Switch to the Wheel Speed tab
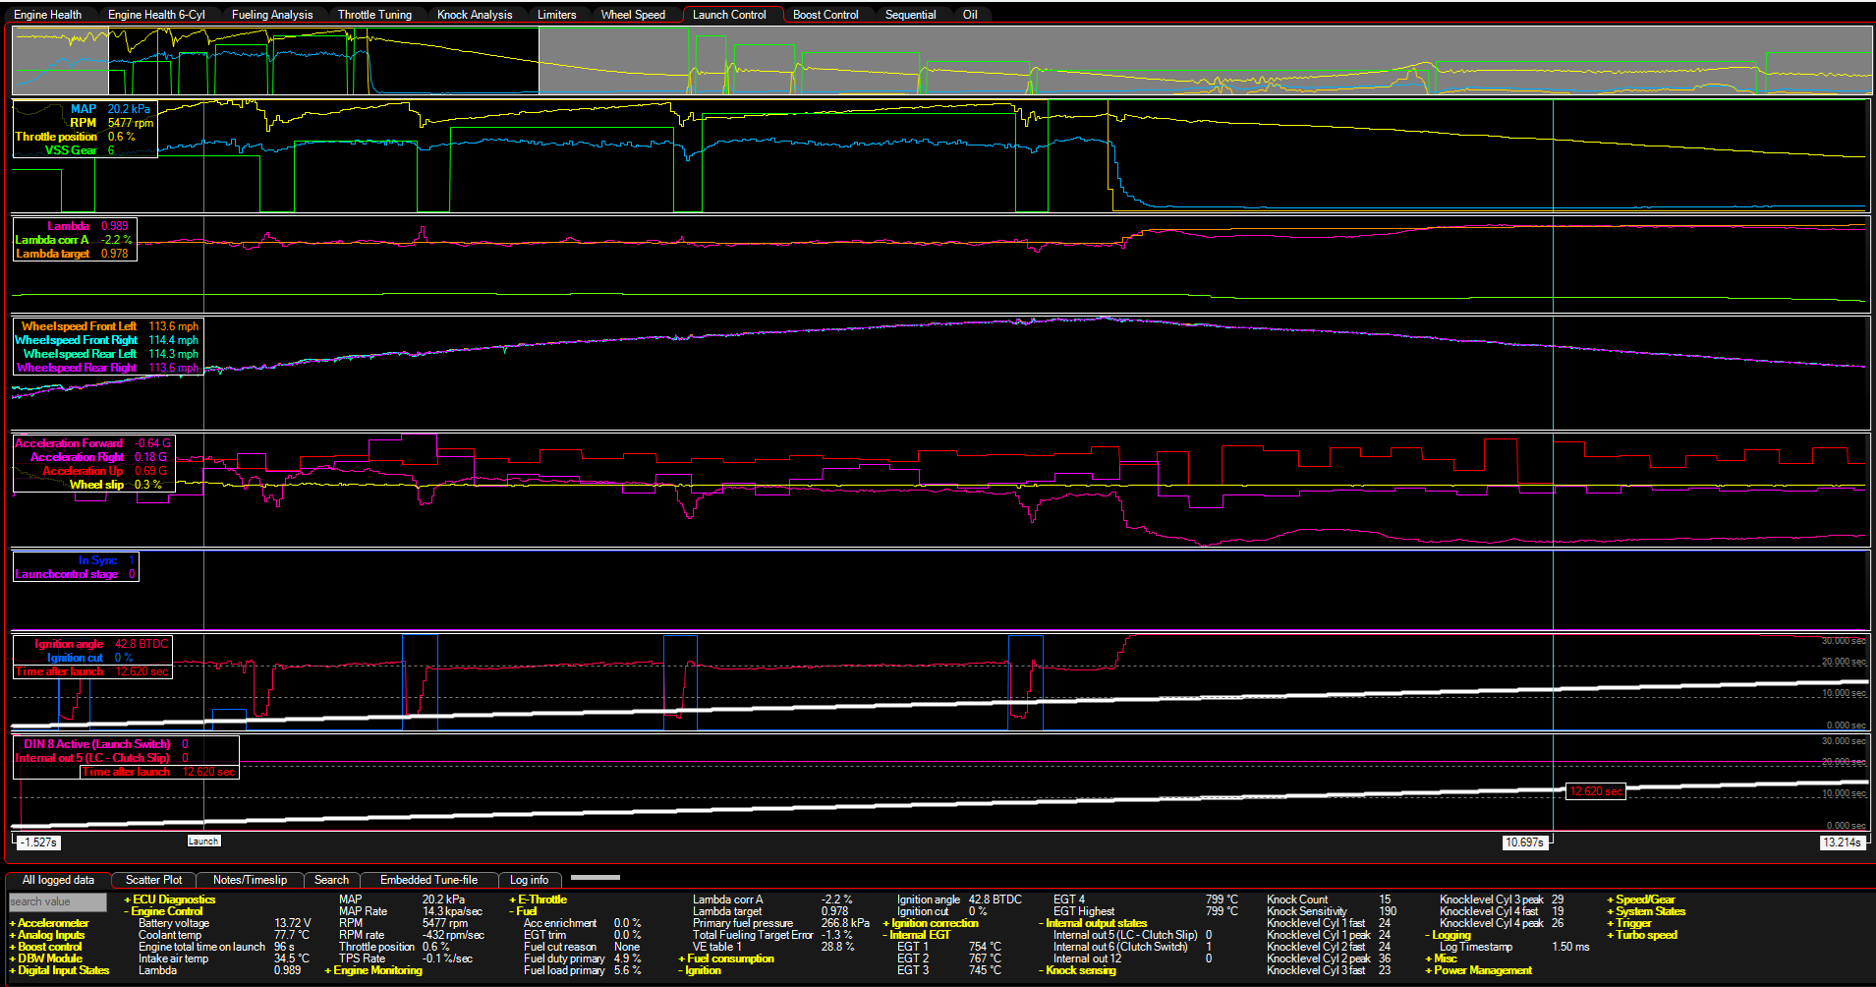 click(633, 15)
